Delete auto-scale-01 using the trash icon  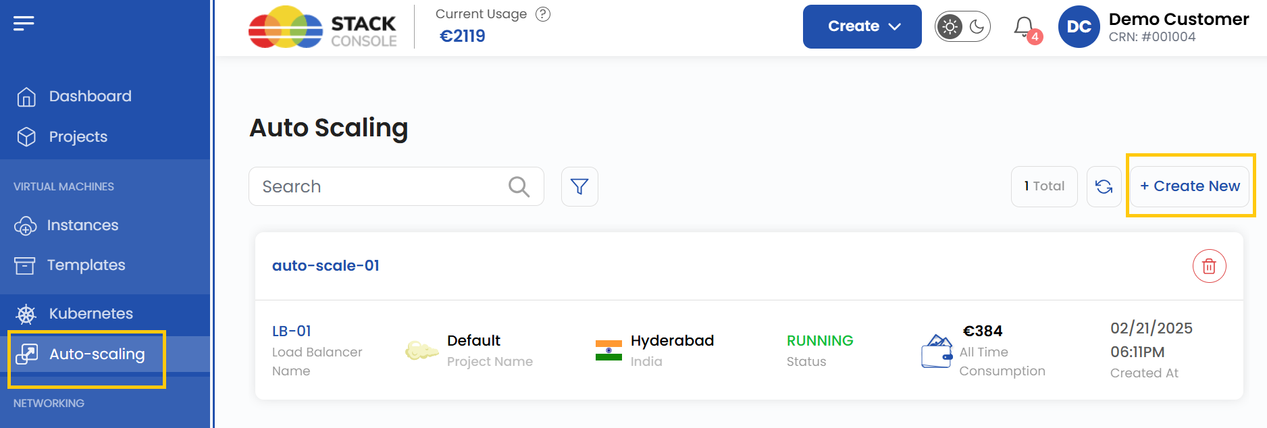click(1209, 266)
